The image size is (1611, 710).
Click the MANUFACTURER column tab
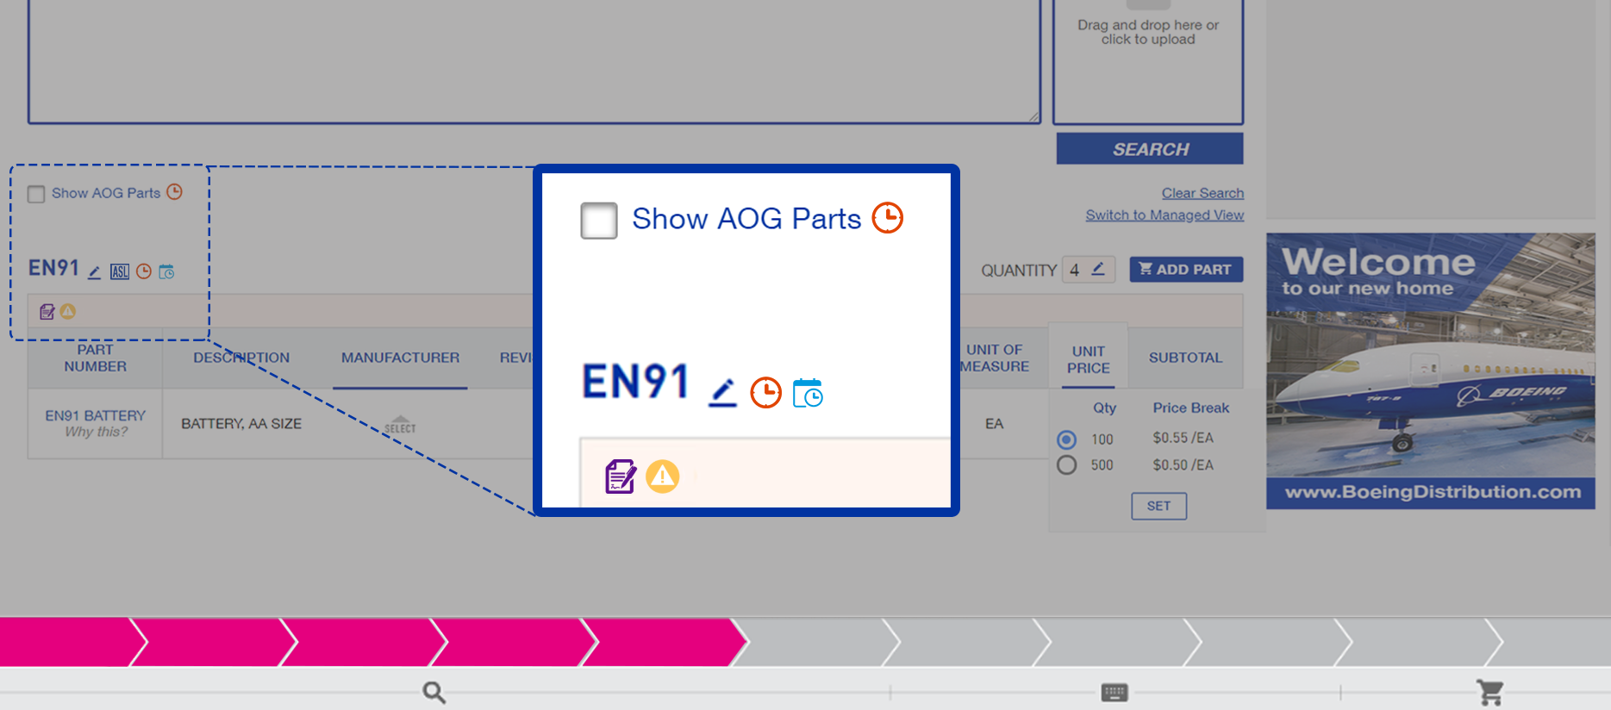click(400, 358)
